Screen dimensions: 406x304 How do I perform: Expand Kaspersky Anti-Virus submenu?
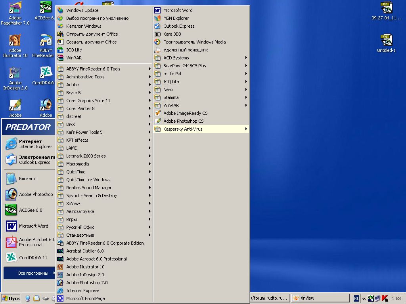pos(201,129)
